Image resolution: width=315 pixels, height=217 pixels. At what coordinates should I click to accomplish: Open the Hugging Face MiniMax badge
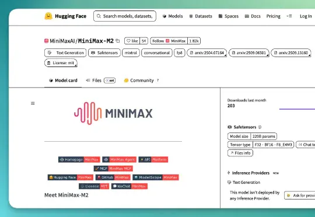pos(71,177)
